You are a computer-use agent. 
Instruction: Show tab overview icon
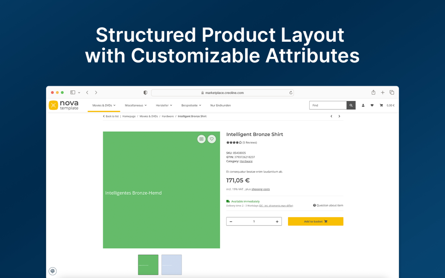[392, 92]
